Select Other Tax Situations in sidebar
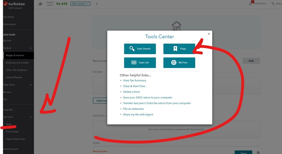Screen dimensions: 282x154 [16, 70]
